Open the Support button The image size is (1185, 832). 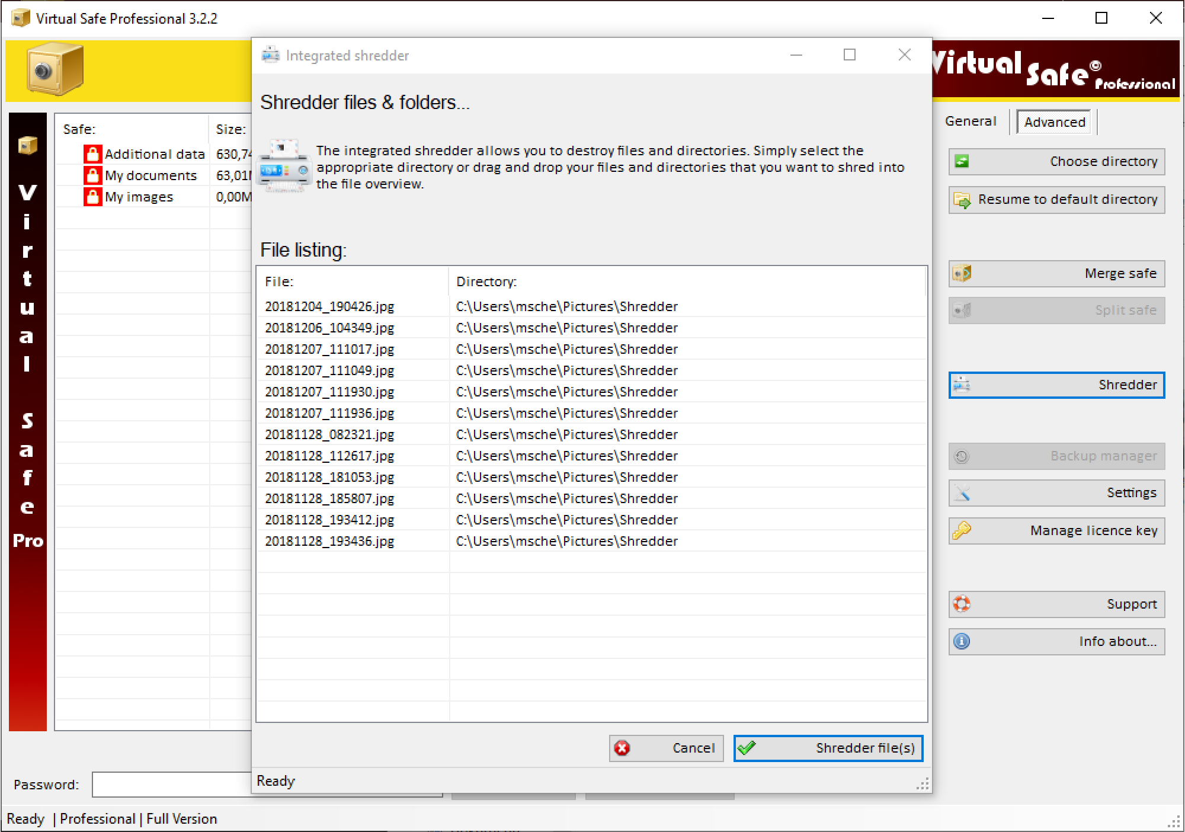pos(1056,604)
